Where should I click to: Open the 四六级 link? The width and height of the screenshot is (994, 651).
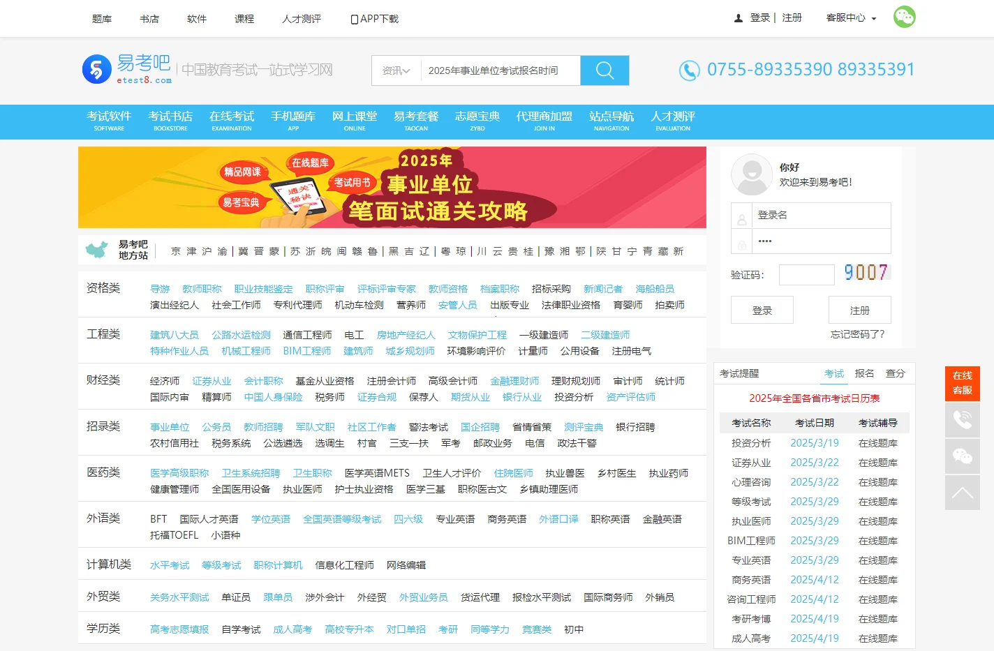click(x=408, y=519)
